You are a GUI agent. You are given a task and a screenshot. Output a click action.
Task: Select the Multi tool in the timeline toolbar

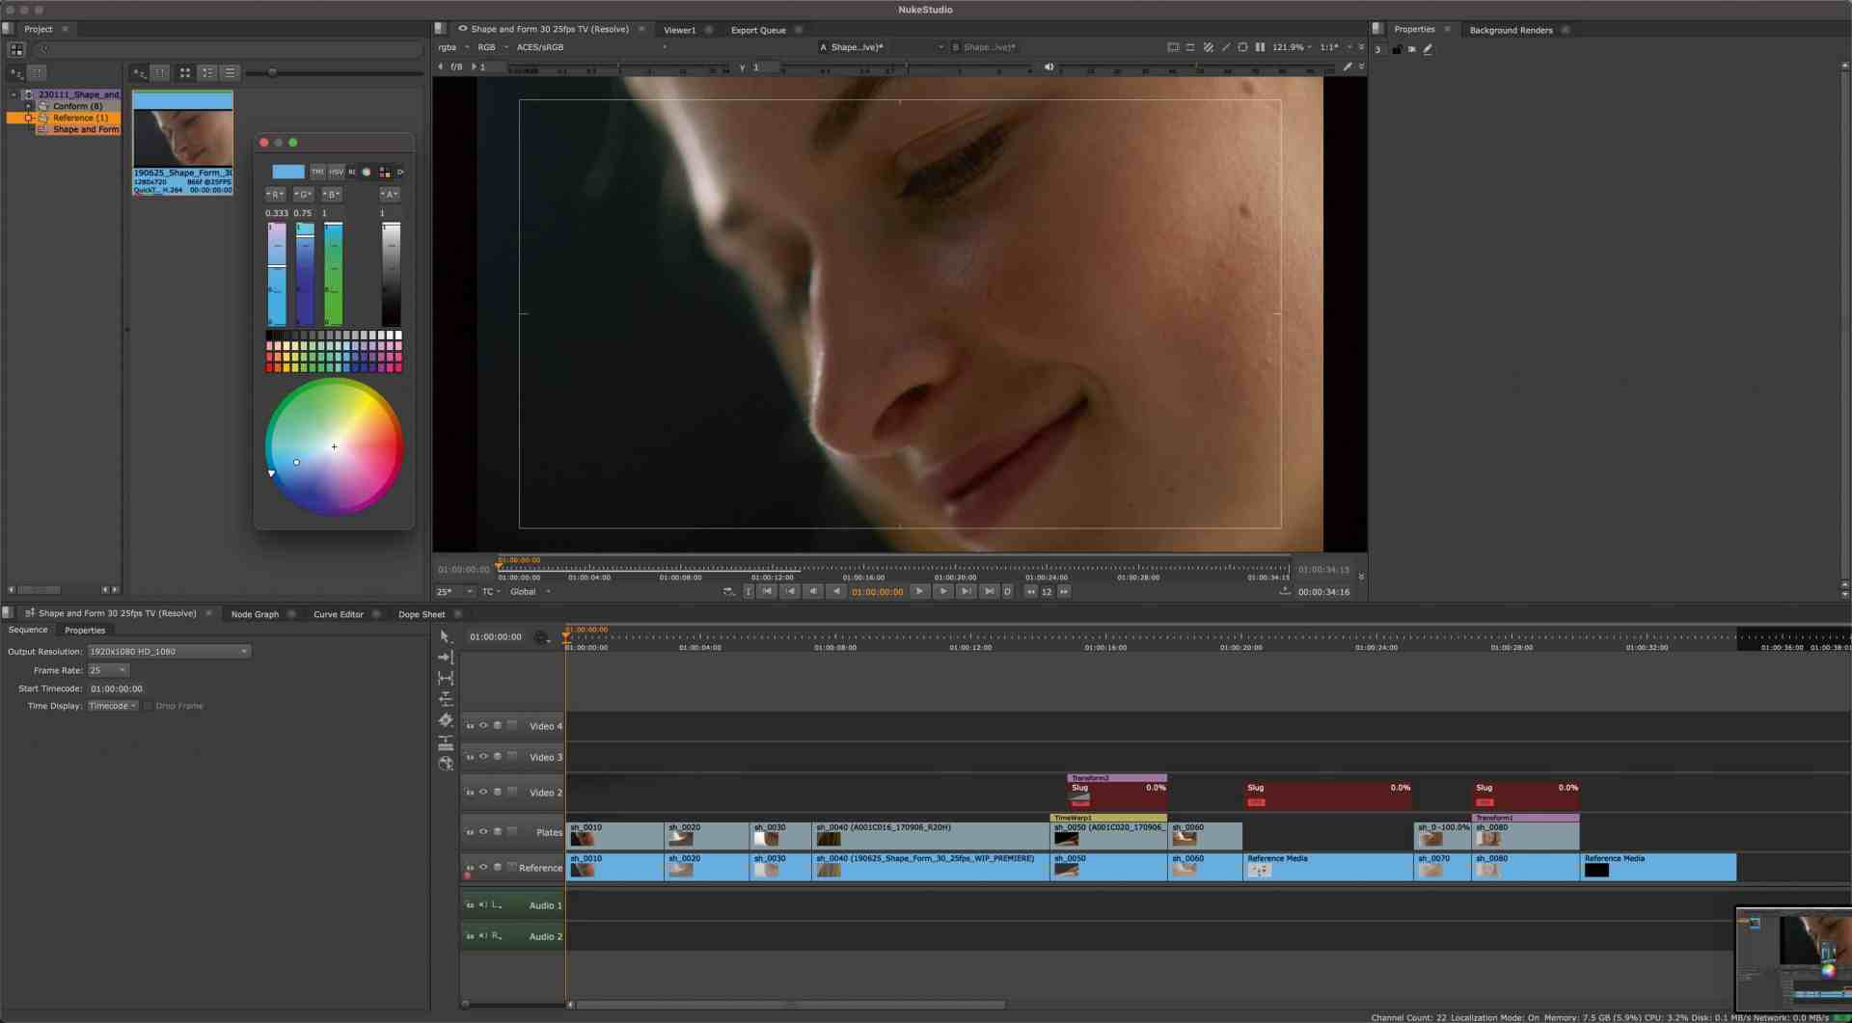(x=444, y=636)
